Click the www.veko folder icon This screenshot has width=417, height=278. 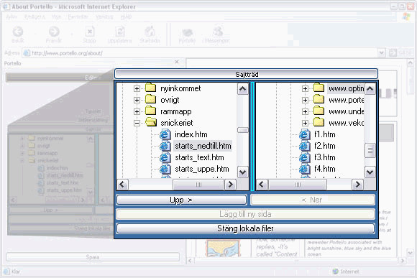click(x=319, y=122)
